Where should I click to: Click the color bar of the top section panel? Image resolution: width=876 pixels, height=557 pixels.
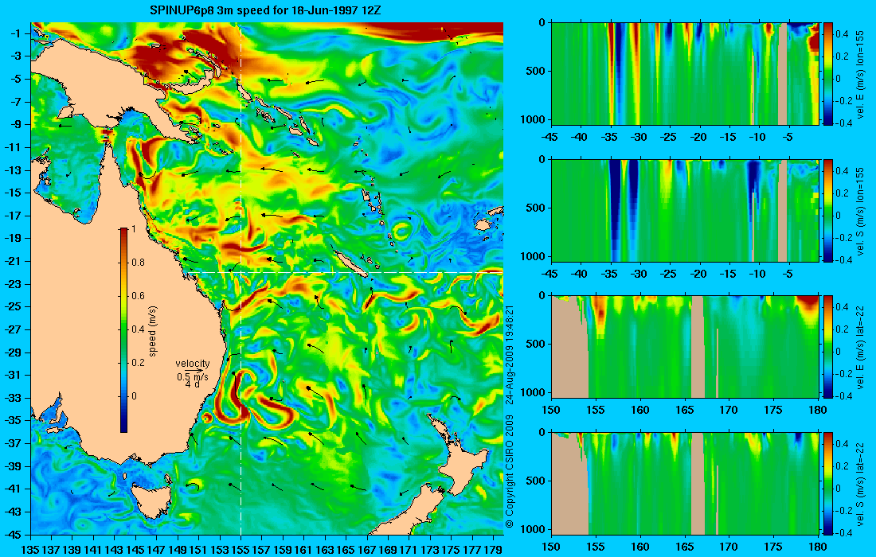[828, 73]
